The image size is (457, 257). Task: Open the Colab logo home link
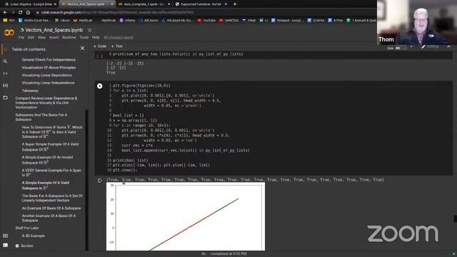9,33
